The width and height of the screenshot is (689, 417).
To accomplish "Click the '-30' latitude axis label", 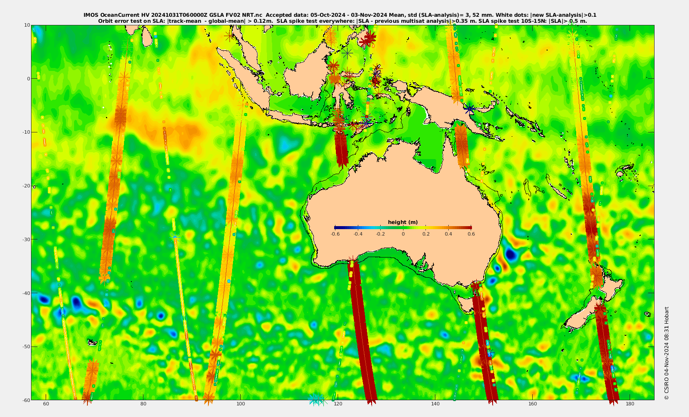I will point(26,239).
